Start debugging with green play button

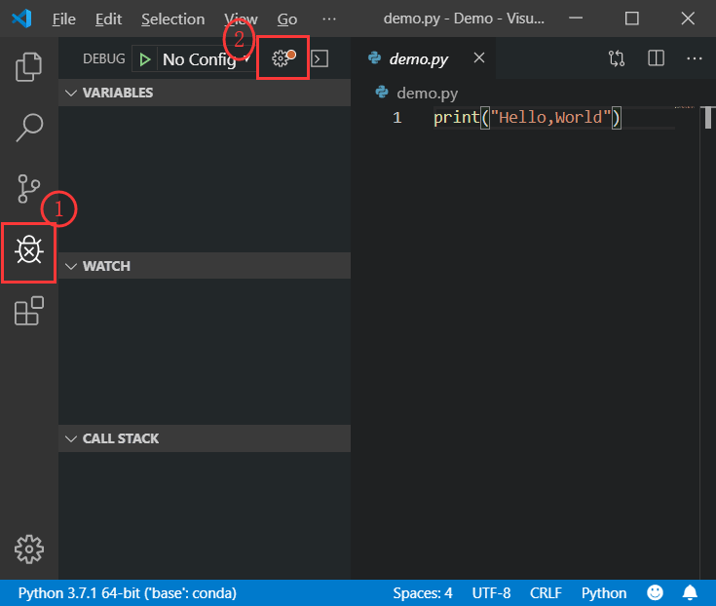tap(145, 59)
